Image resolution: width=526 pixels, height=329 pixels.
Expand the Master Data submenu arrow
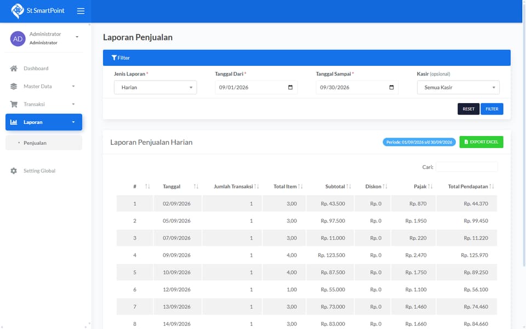(x=73, y=86)
